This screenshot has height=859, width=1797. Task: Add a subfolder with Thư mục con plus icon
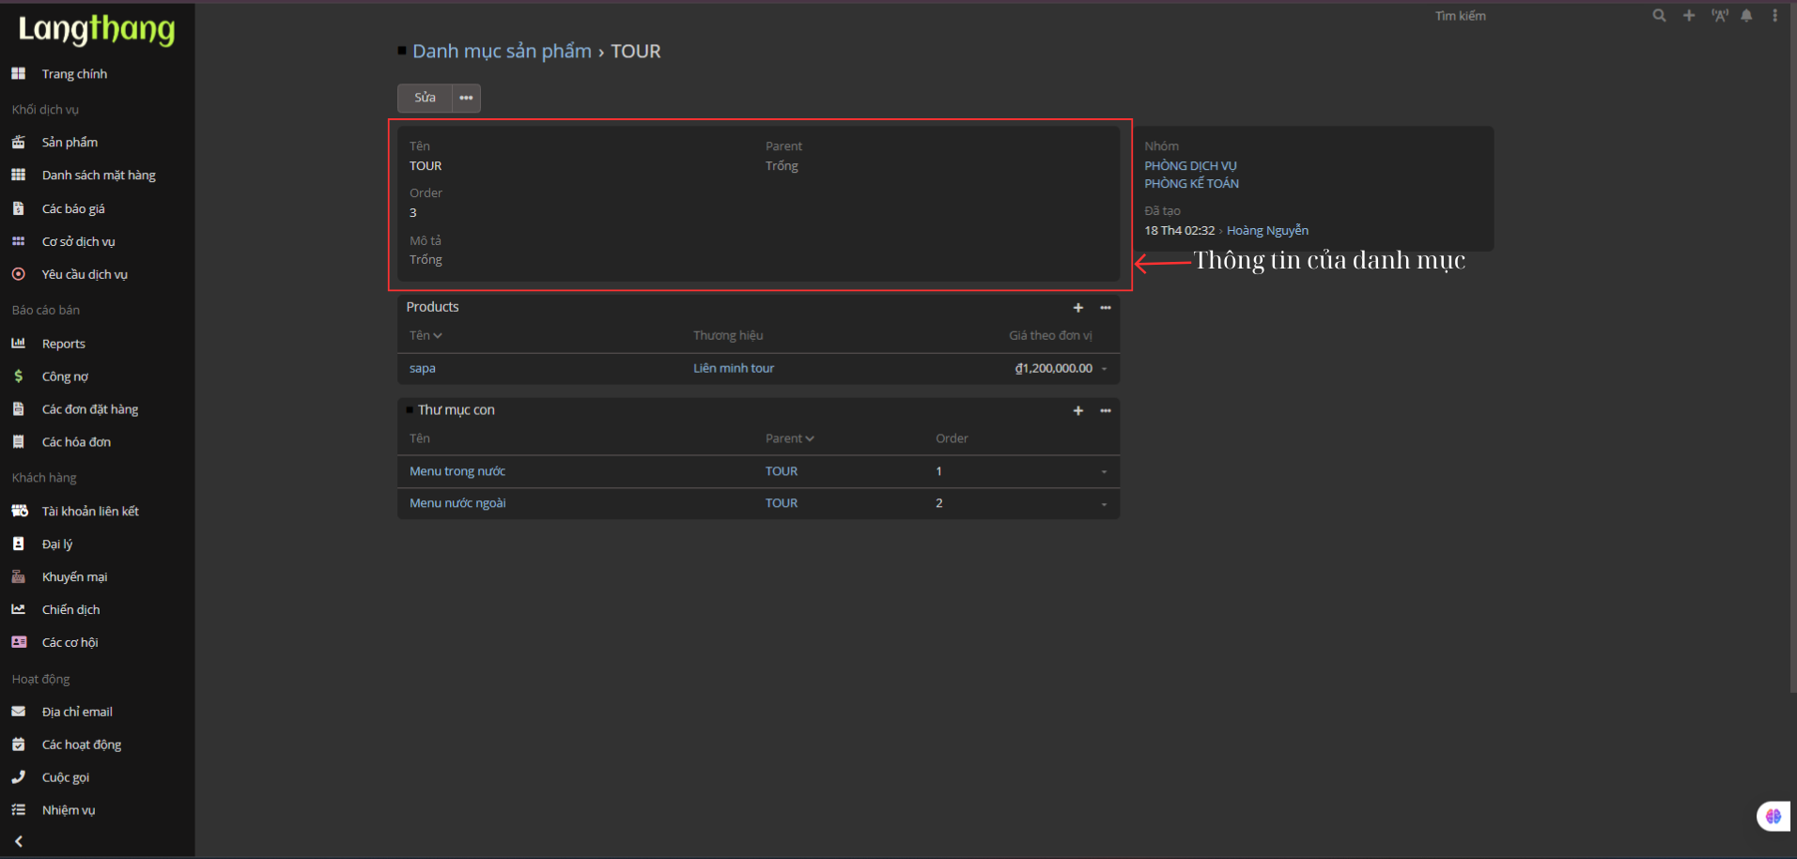click(1078, 411)
